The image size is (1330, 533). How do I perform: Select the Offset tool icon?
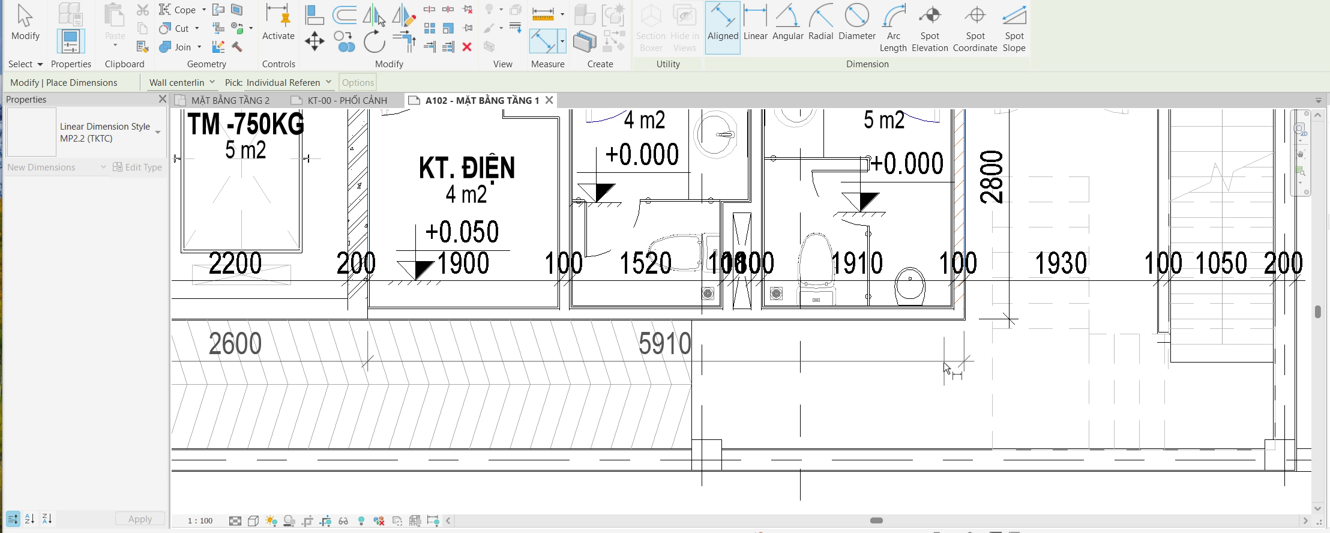345,14
